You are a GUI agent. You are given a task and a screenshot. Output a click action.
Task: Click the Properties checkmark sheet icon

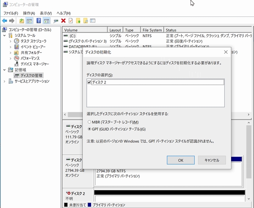click(x=71, y=21)
